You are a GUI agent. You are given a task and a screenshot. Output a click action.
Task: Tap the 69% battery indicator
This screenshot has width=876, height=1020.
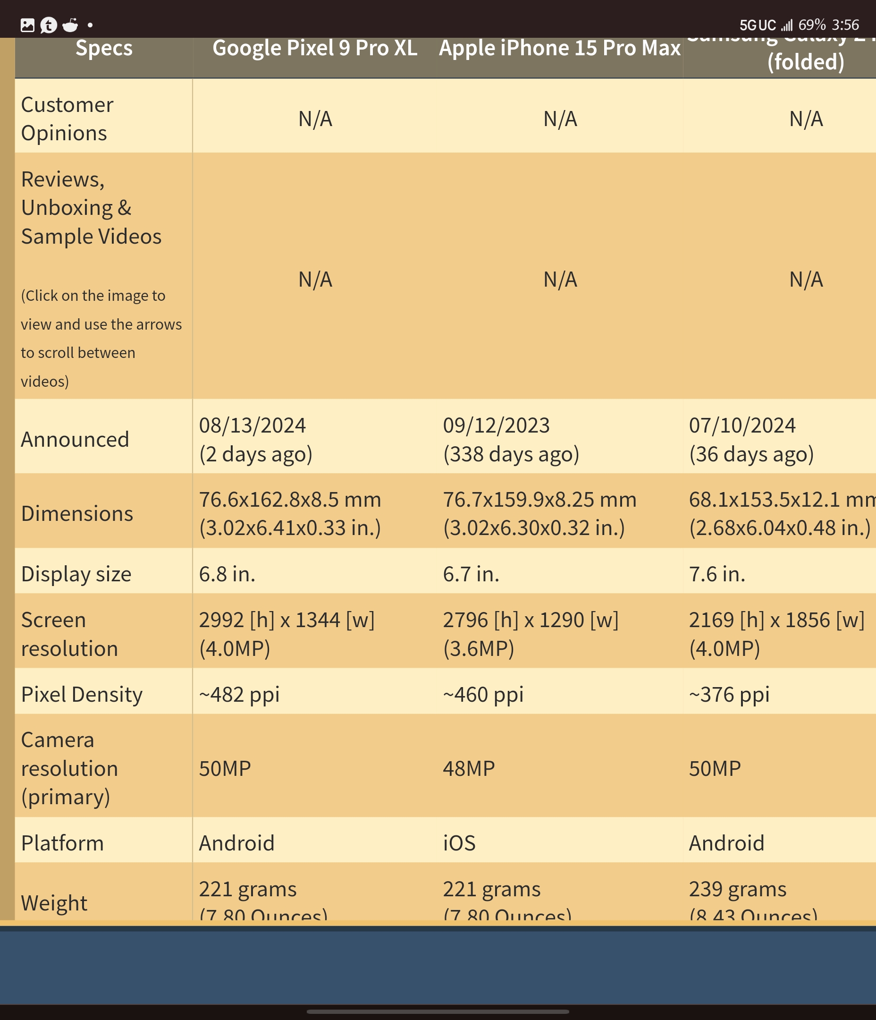coord(811,25)
